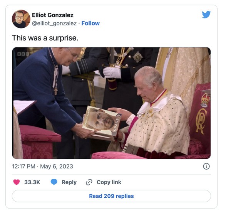
Task: Open the Read 209 replies button
Action: 111,196
